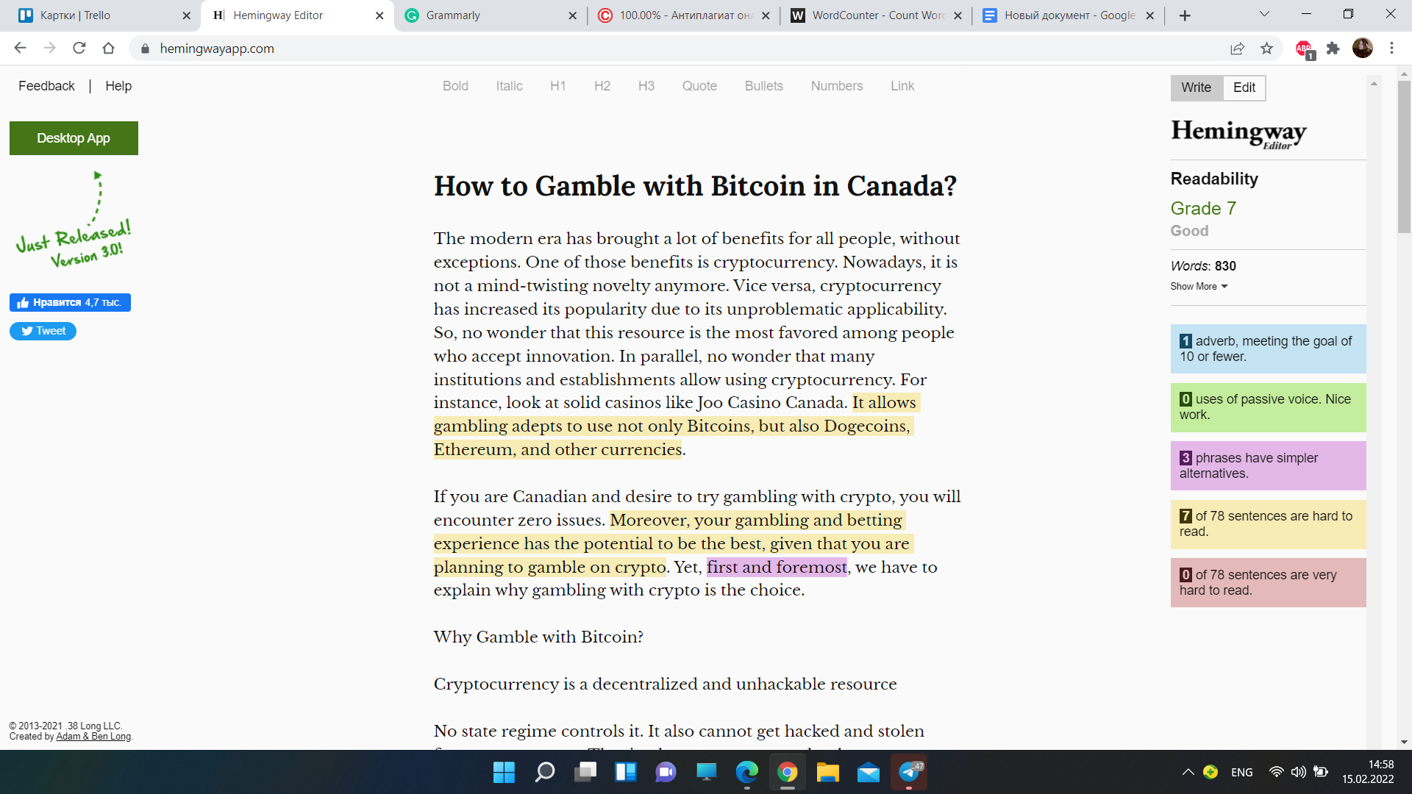The height and width of the screenshot is (794, 1412).
Task: Expand Show More word statistics
Action: point(1199,286)
